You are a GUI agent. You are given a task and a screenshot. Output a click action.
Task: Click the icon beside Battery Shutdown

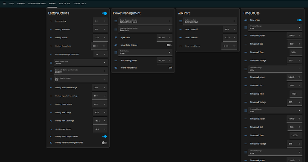pyautogui.click(x=51, y=29)
